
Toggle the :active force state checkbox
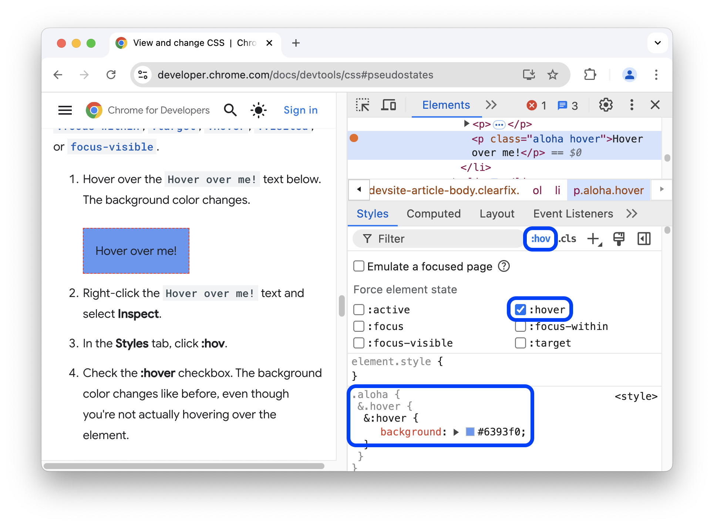(358, 309)
